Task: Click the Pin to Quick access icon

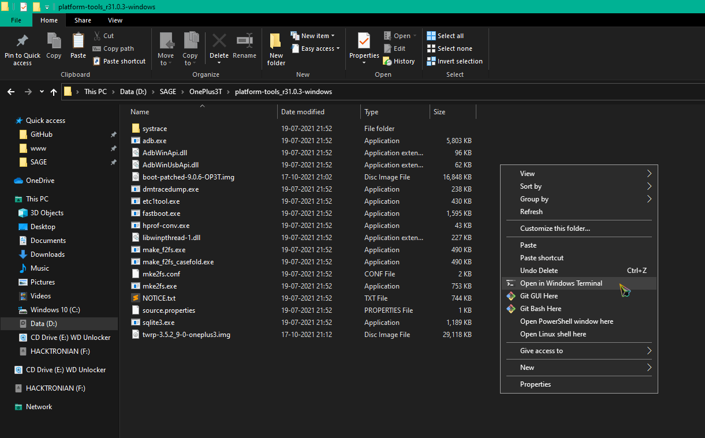Action: [x=23, y=41]
